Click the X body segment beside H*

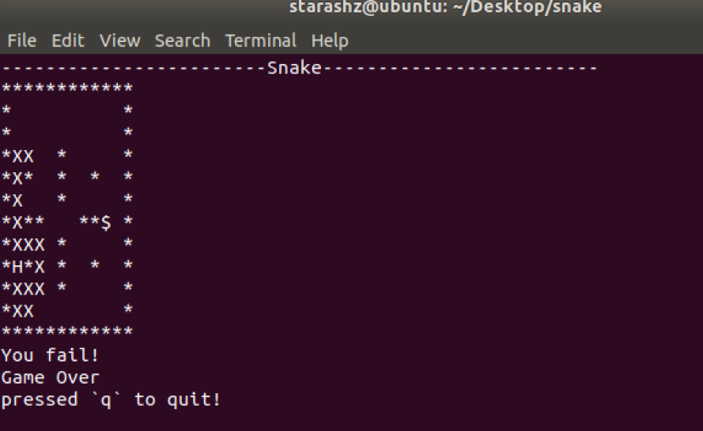coord(40,267)
